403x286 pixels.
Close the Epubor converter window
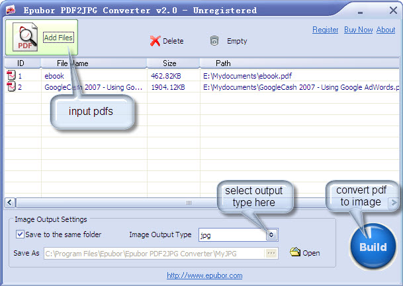coord(393,11)
